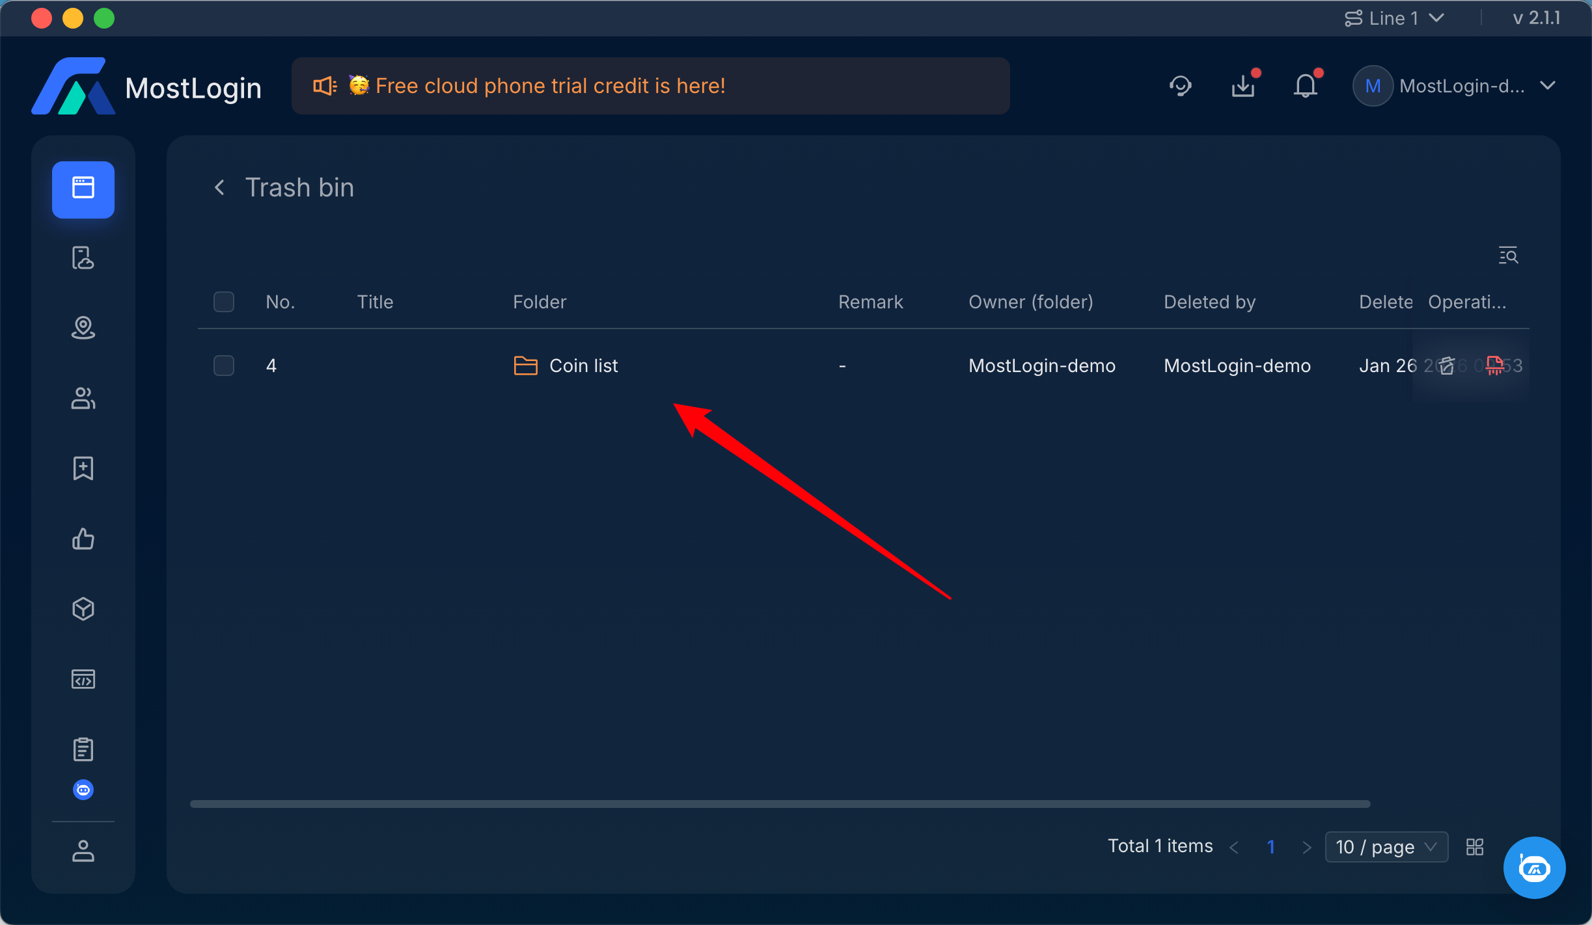Click the Coin list folder icon
This screenshot has width=1592, height=925.
point(525,366)
